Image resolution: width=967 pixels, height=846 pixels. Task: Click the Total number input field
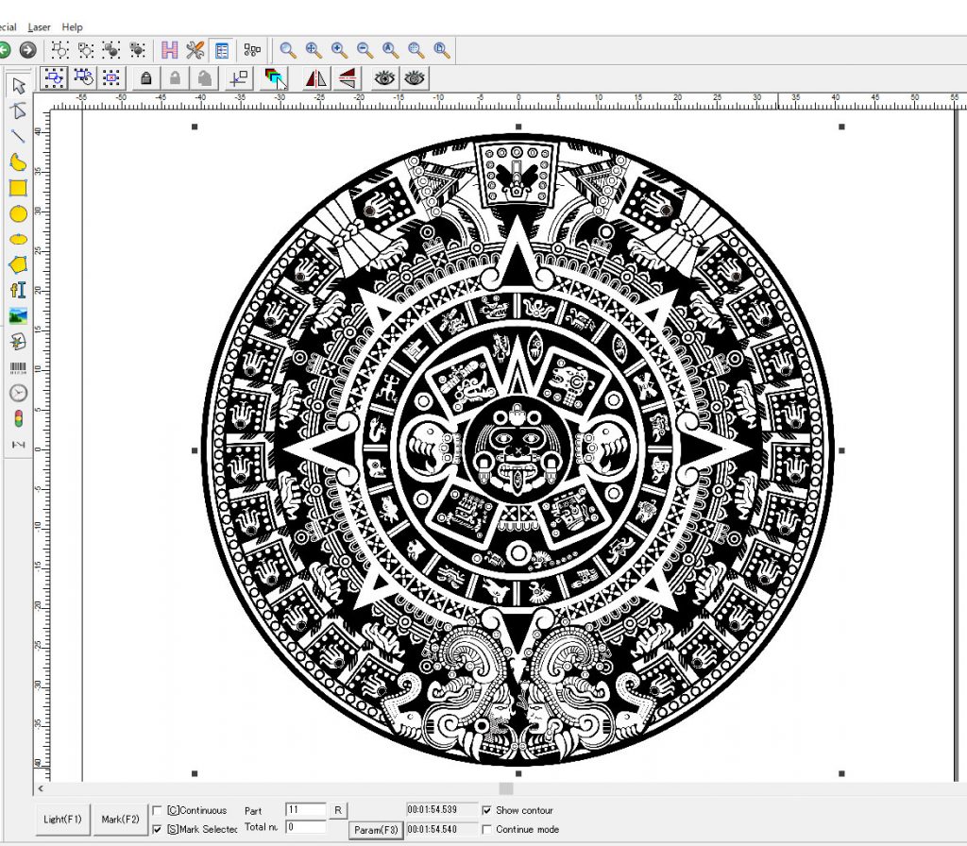(x=306, y=827)
